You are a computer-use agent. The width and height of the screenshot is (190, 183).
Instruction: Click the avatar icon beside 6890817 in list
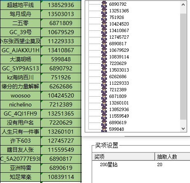click(x=104, y=44)
